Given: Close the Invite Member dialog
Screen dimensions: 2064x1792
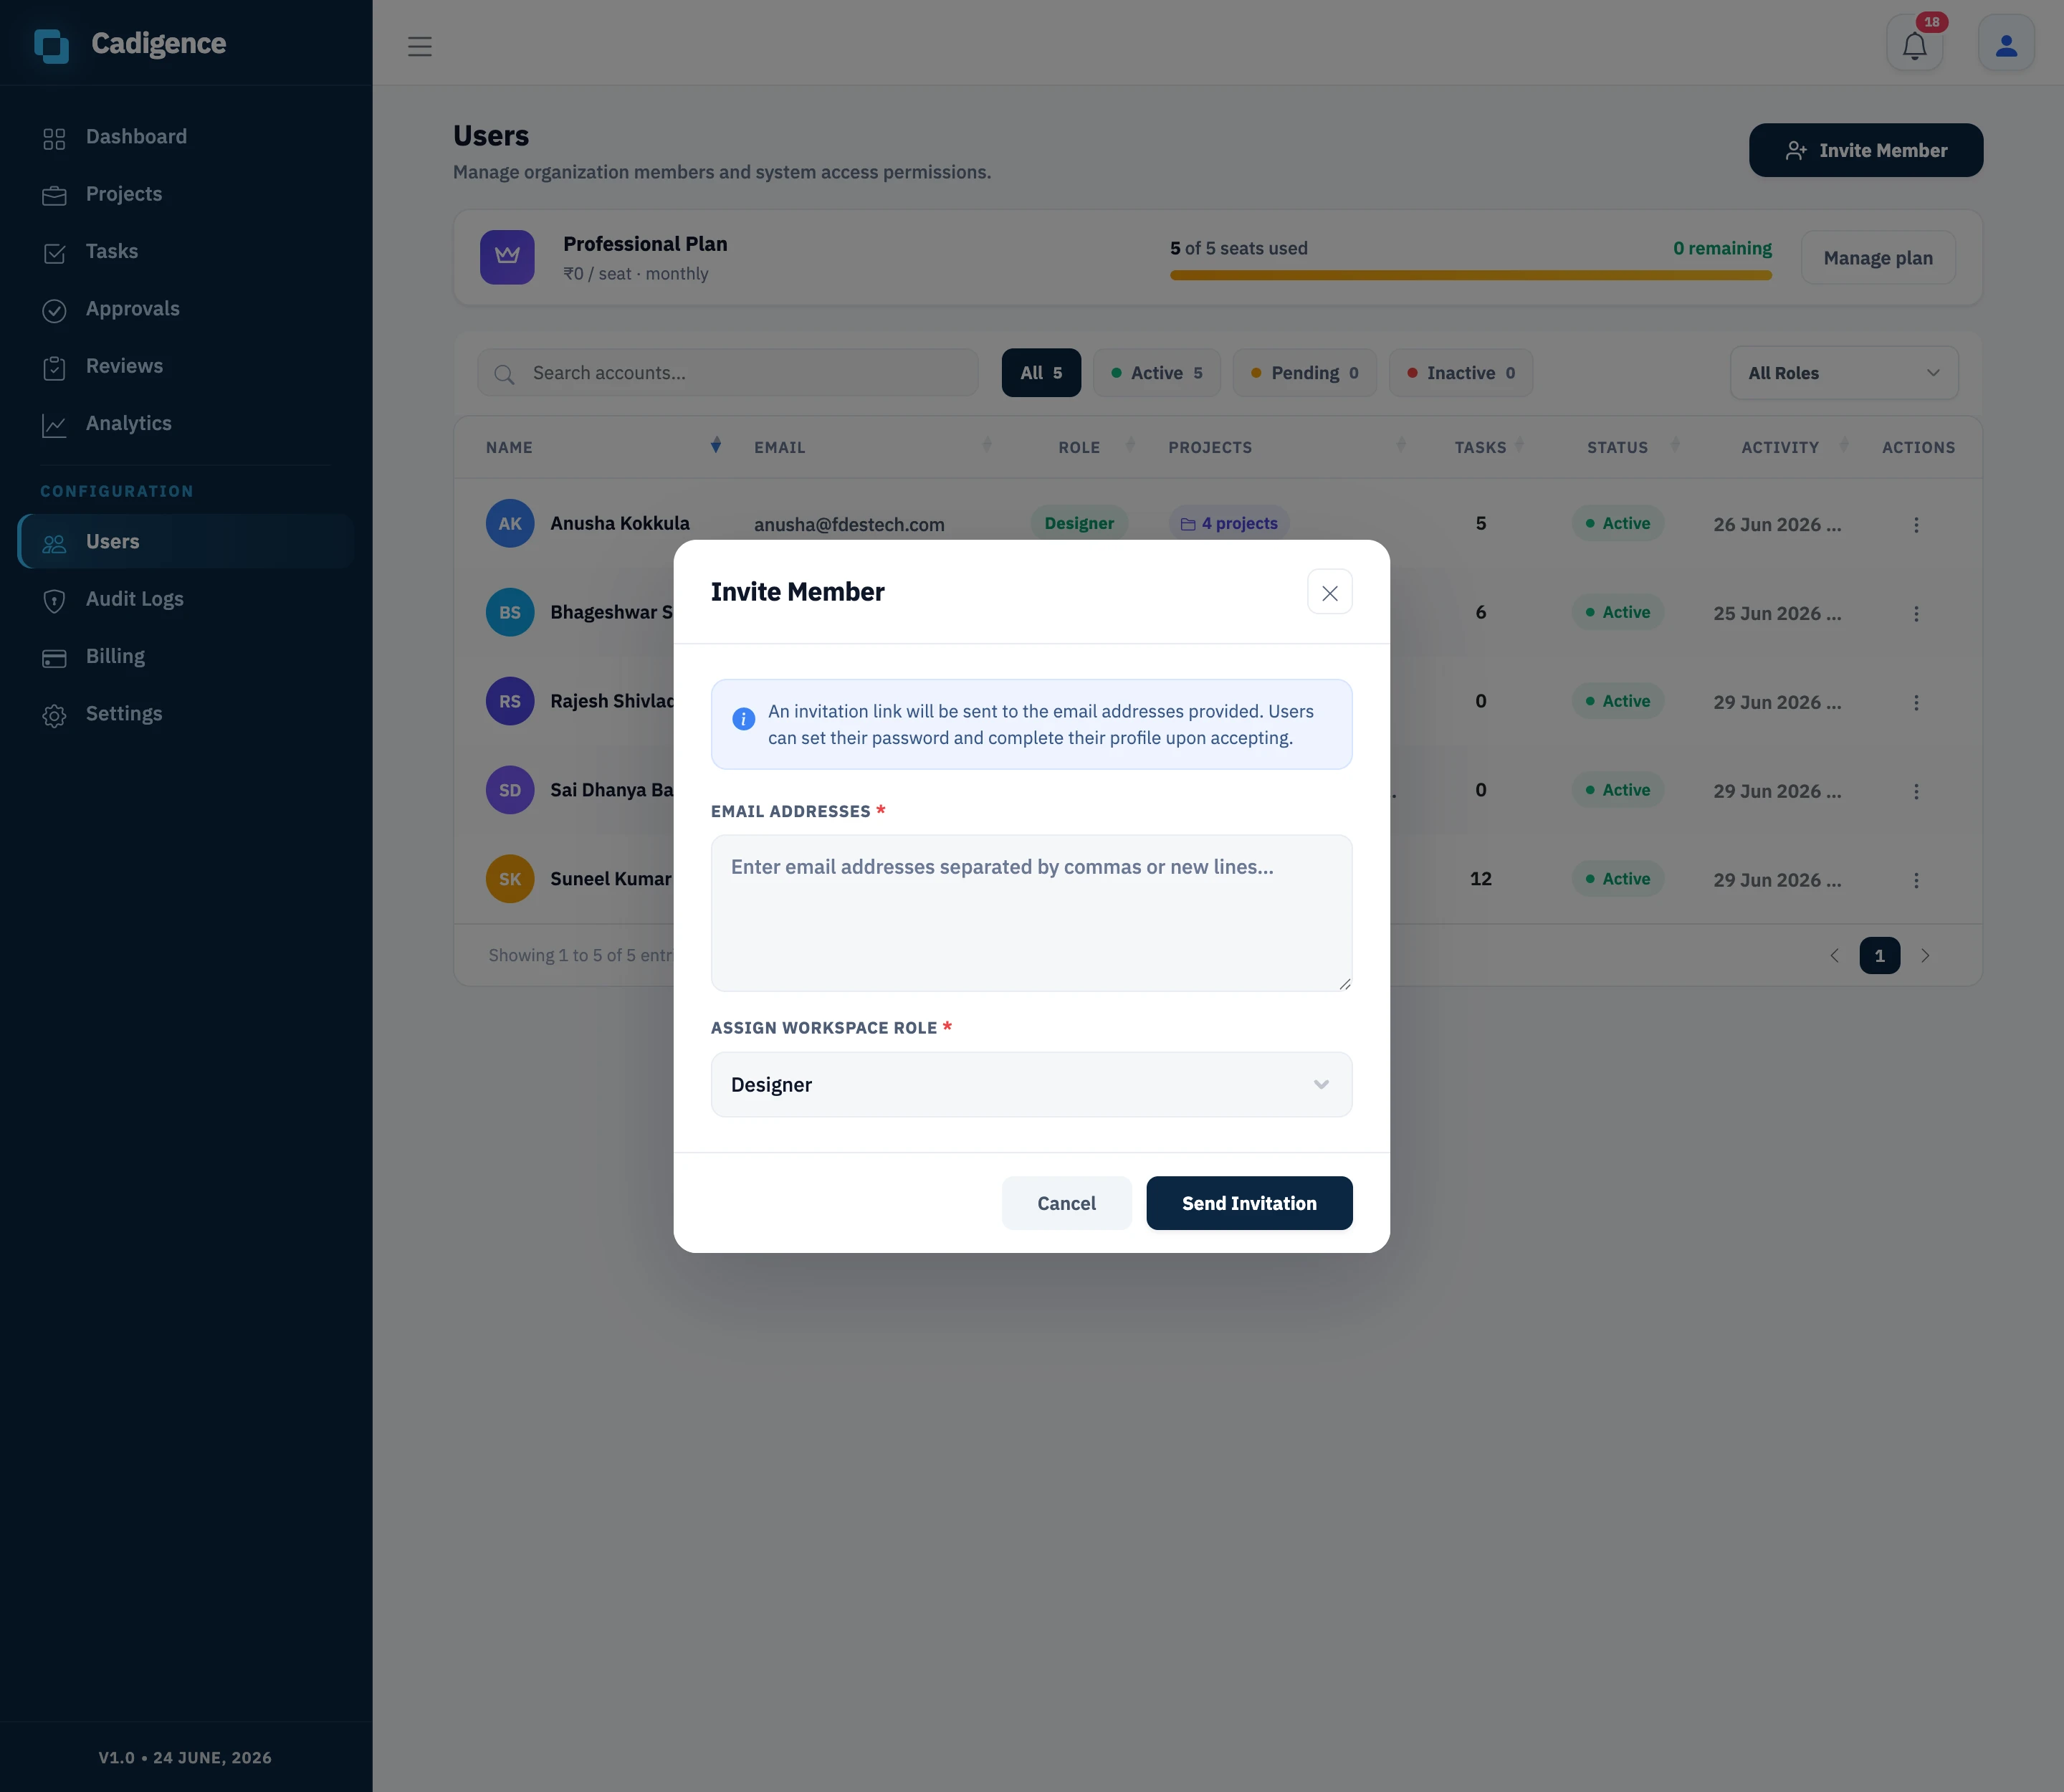Looking at the screenshot, I should click(x=1329, y=592).
